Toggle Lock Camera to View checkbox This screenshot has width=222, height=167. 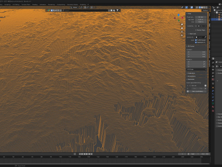coord(196,42)
